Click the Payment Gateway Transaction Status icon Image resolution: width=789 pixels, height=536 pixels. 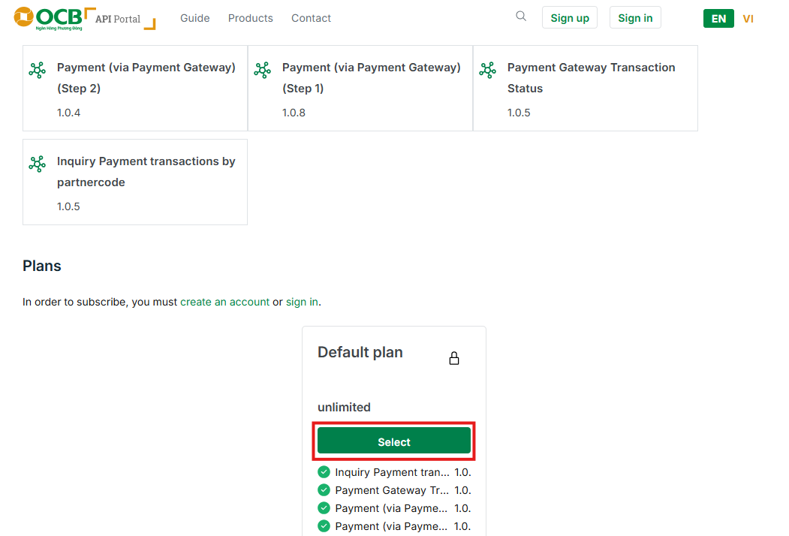[487, 70]
